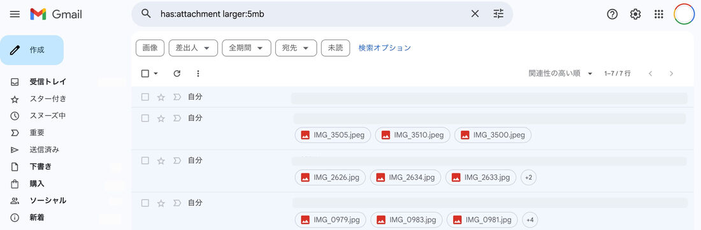Open the IMG_0979.jpg attachment chip
The height and width of the screenshot is (230, 701).
pyautogui.click(x=330, y=220)
